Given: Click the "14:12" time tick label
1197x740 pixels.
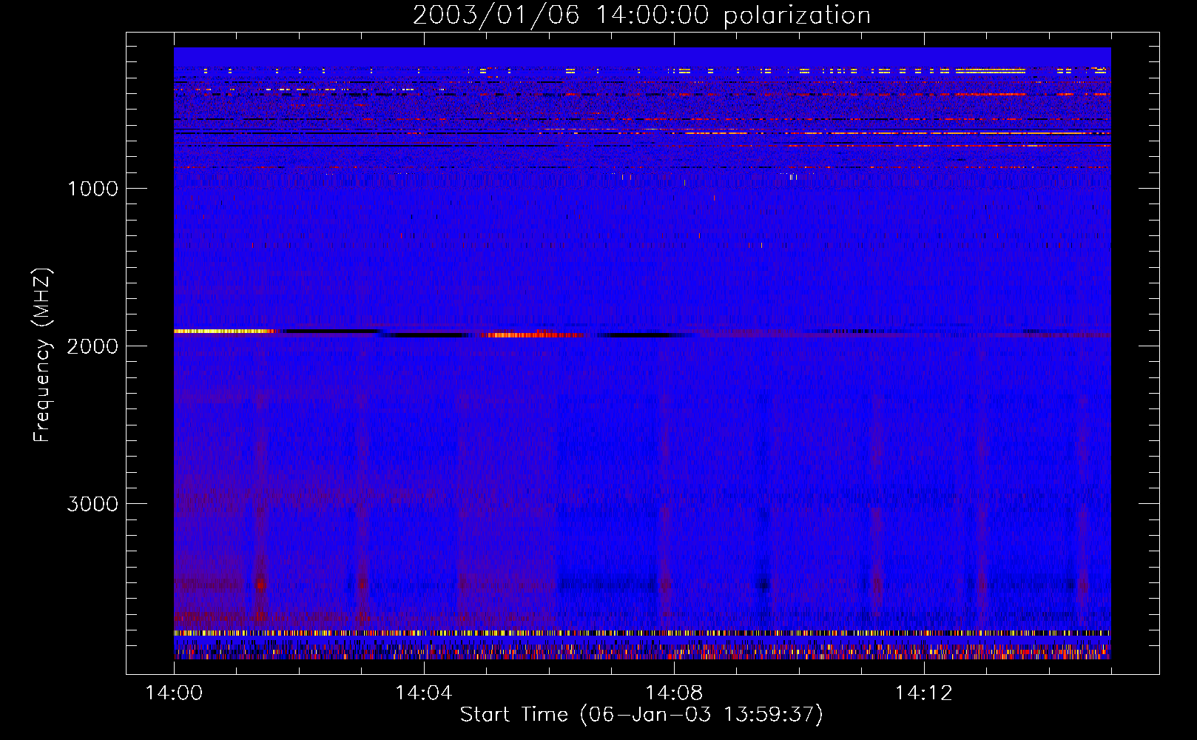Looking at the screenshot, I should pyautogui.click(x=924, y=693).
